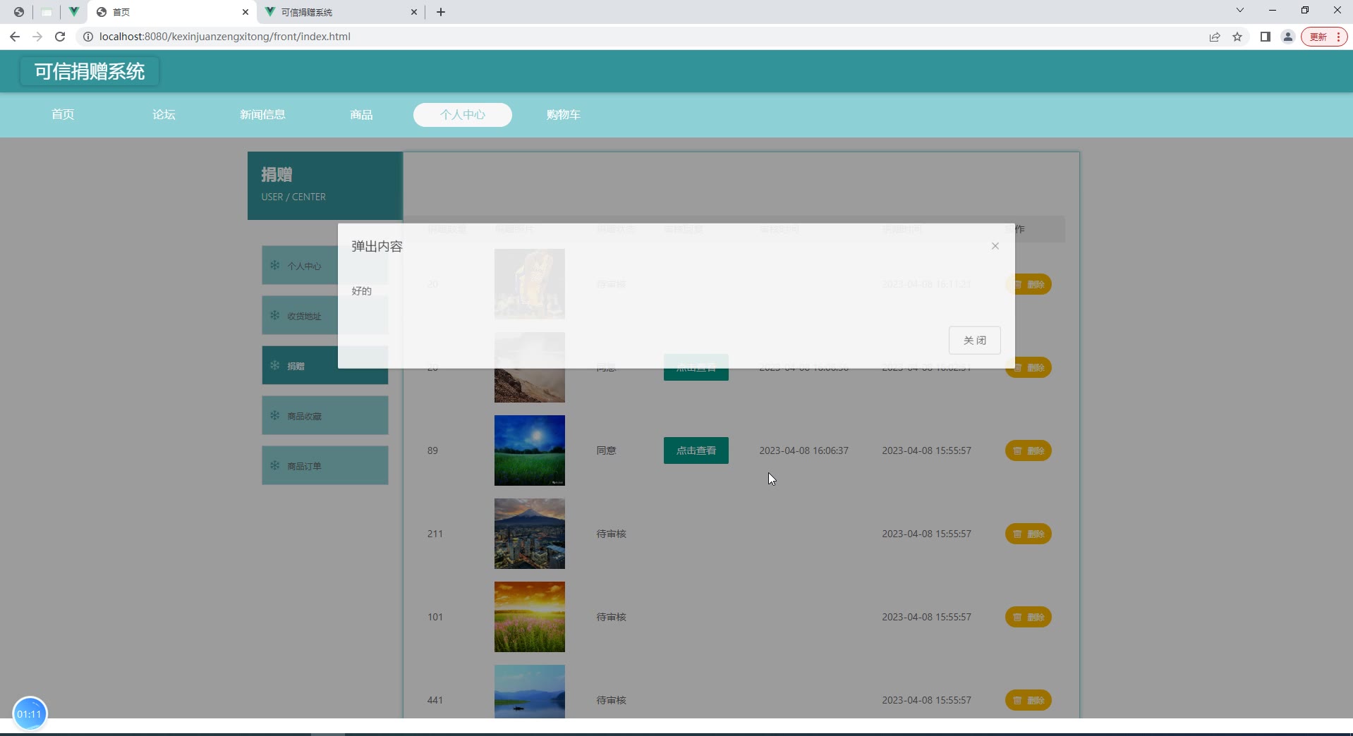Open the mountain city thumbnail in row 211
1353x736 pixels.
point(530,534)
